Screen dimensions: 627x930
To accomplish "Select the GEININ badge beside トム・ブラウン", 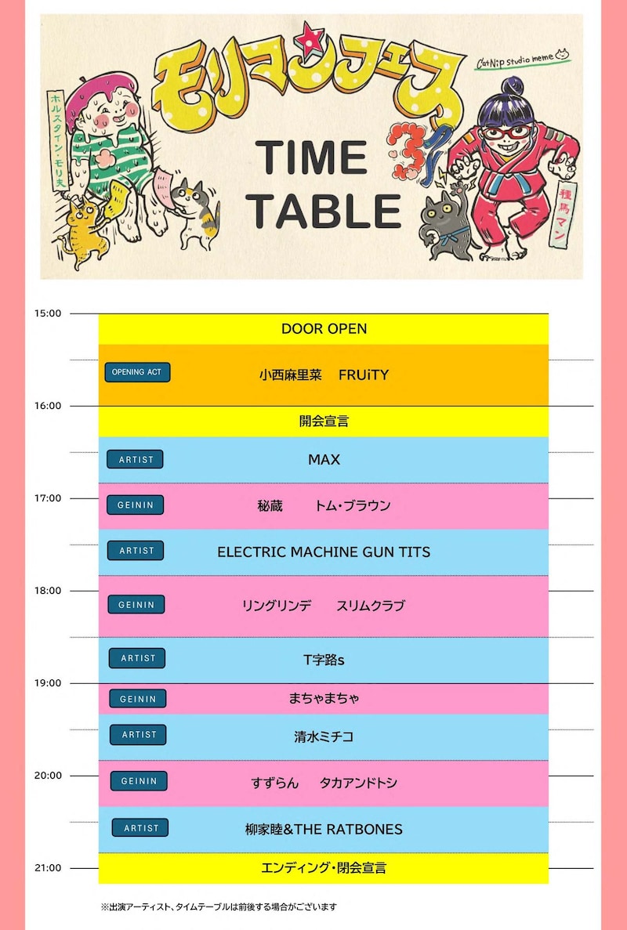I will (x=136, y=505).
